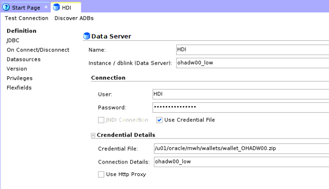This screenshot has width=329, height=189.
Task: Open the Definition section
Action: pyautogui.click(x=22, y=31)
